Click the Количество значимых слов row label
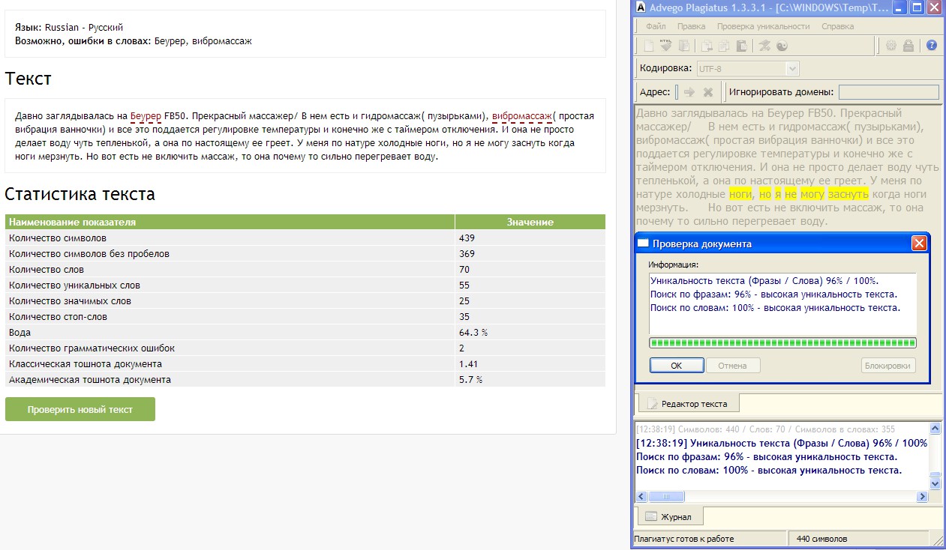The height and width of the screenshot is (550, 946). coord(70,301)
